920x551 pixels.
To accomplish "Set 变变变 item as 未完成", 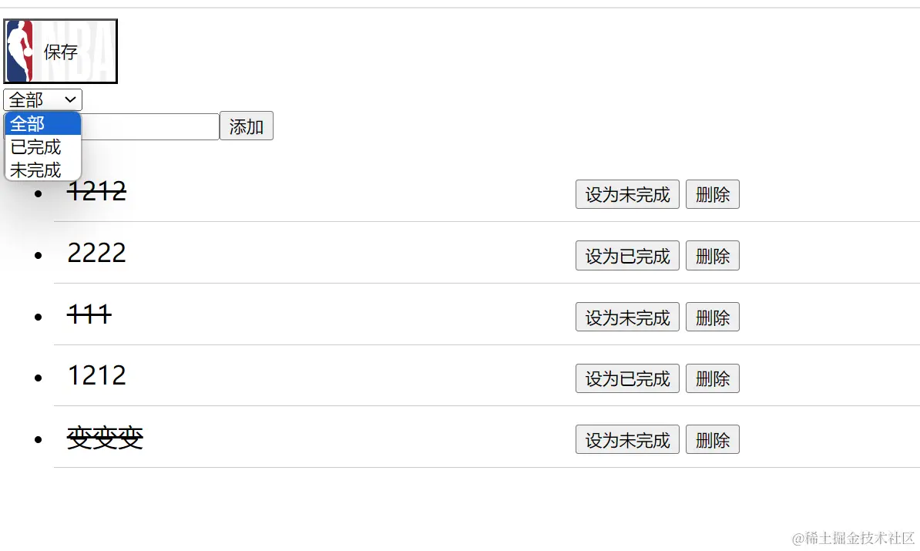I will pos(627,440).
